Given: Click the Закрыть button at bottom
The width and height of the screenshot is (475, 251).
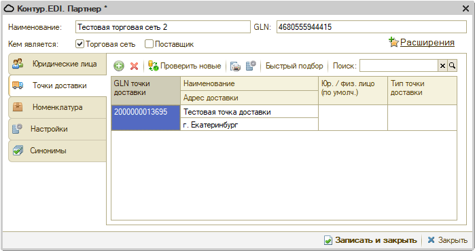Looking at the screenshot, I should pyautogui.click(x=447, y=240).
